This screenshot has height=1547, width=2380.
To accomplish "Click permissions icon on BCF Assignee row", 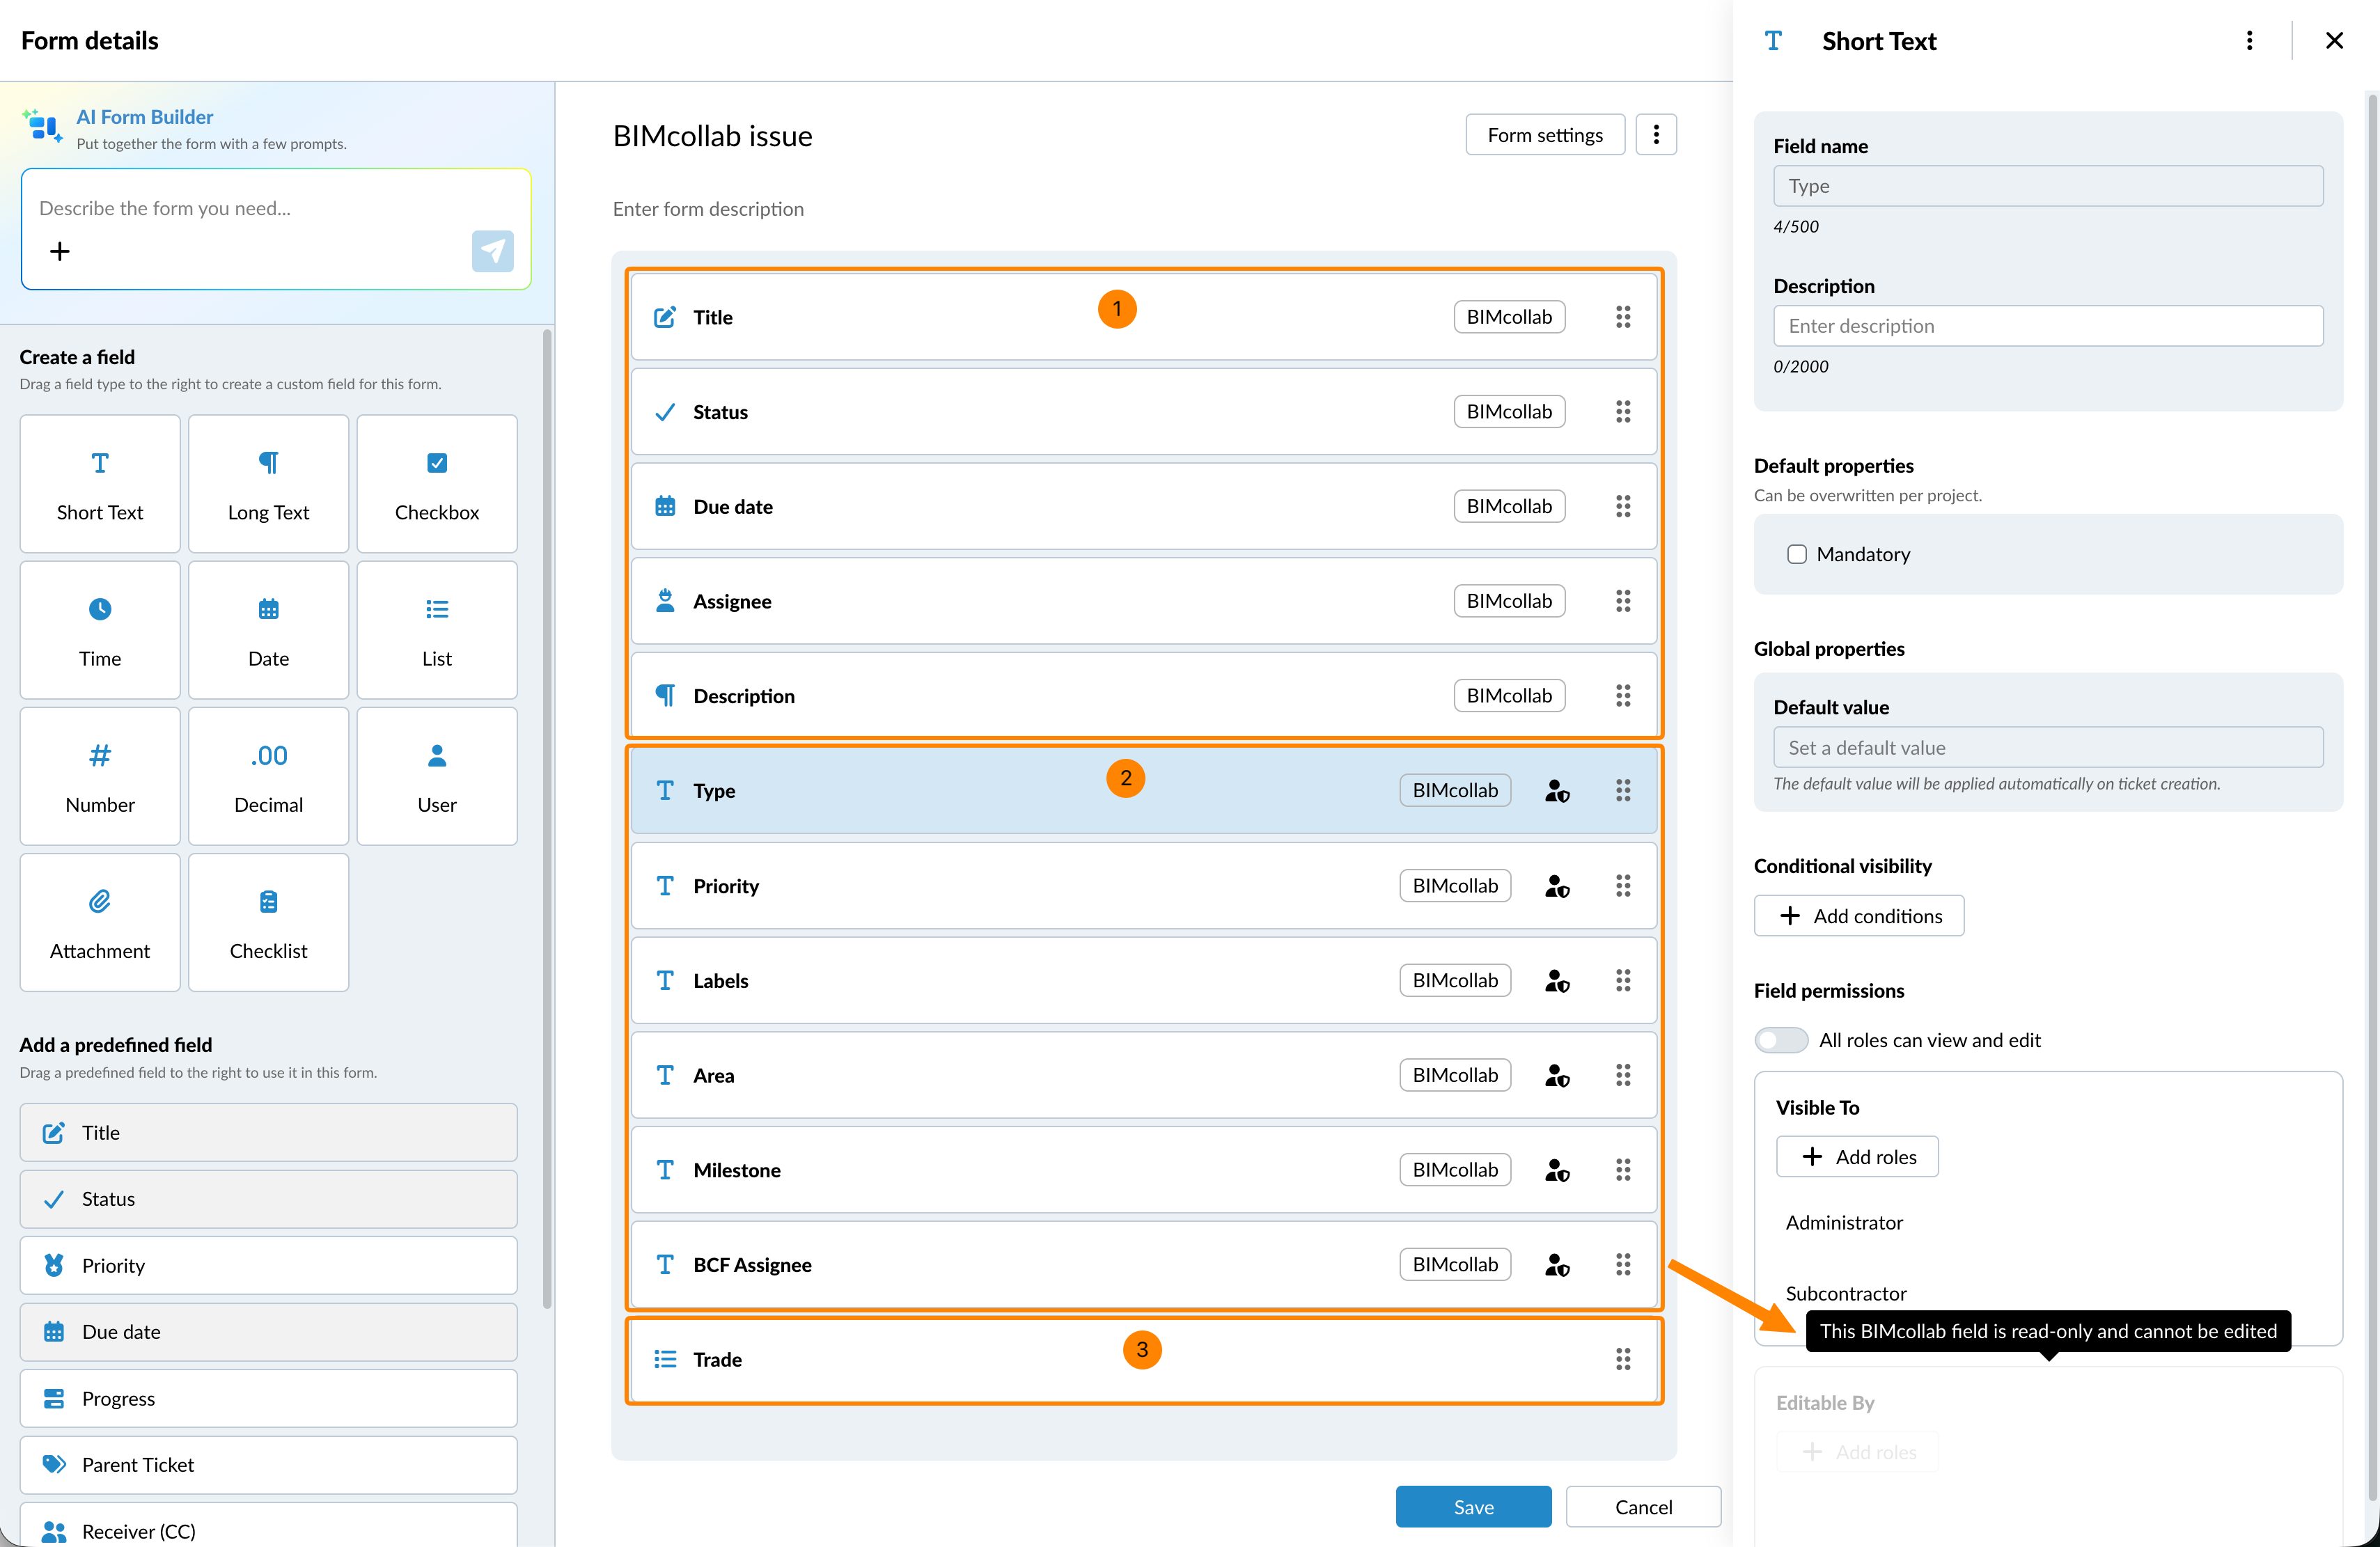I will [1557, 1265].
